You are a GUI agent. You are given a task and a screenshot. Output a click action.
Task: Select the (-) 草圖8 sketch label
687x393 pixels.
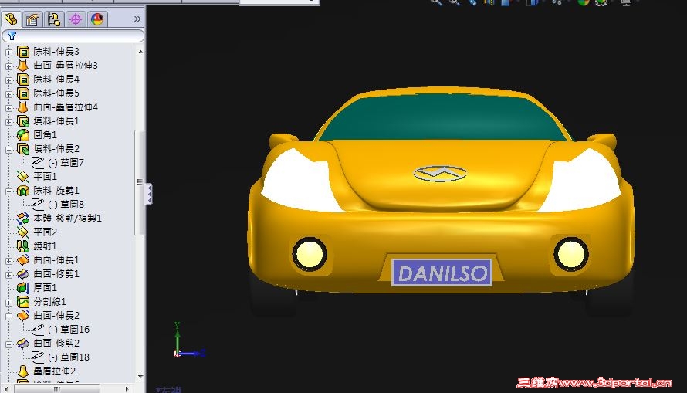[66, 204]
